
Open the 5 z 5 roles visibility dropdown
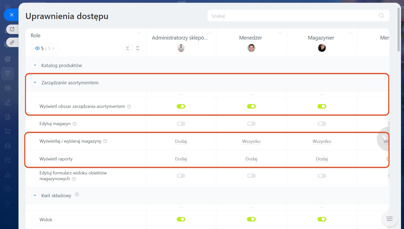(45, 48)
